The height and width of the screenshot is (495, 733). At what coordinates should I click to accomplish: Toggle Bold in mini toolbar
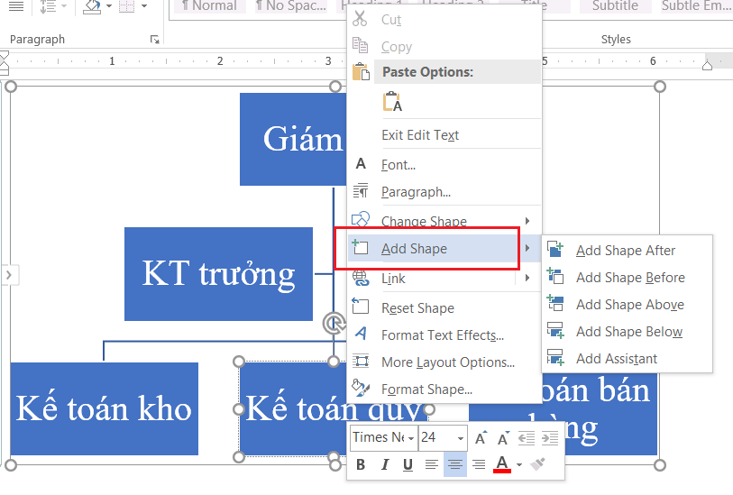[361, 464]
